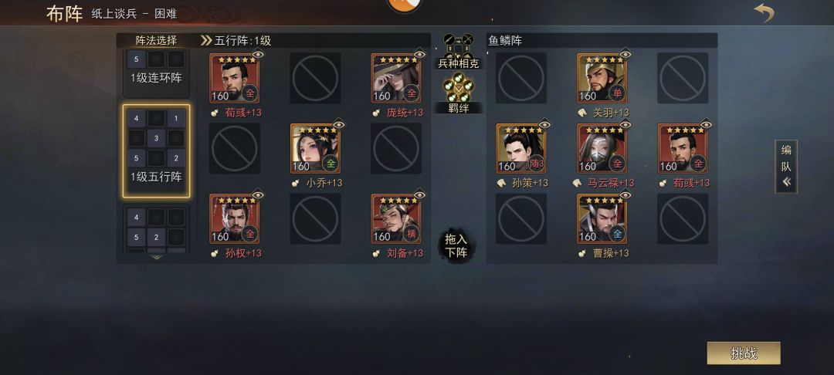
Task: Select the 刘备 hero portrait
Action: point(396,219)
